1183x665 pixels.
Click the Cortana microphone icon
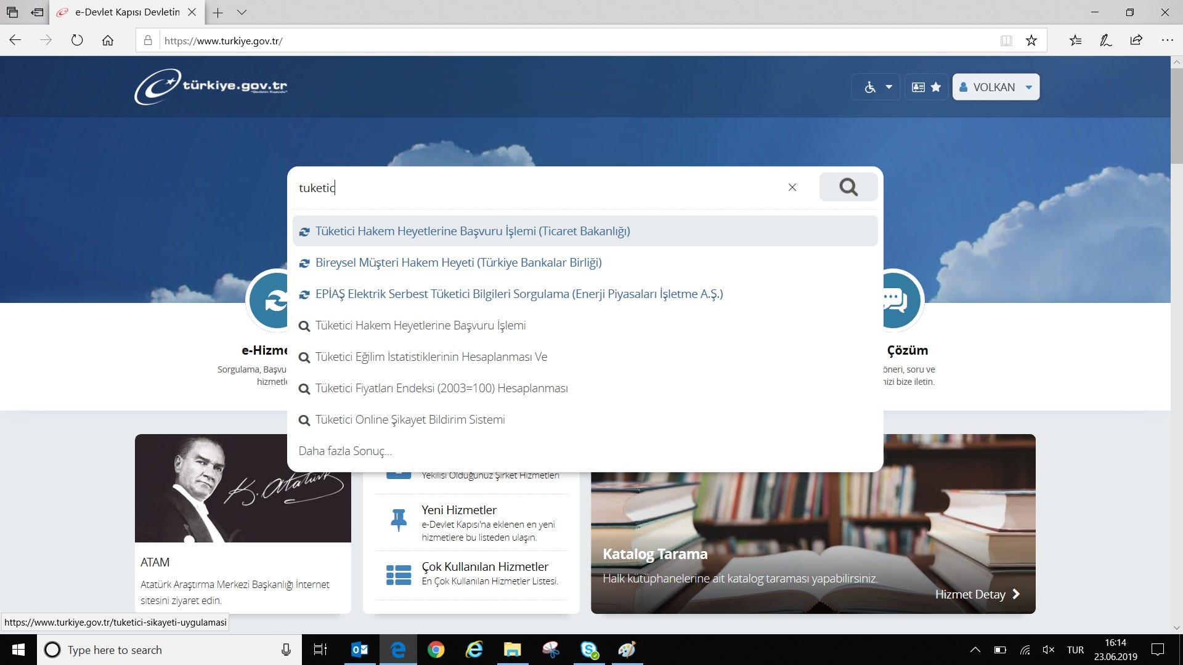[286, 650]
